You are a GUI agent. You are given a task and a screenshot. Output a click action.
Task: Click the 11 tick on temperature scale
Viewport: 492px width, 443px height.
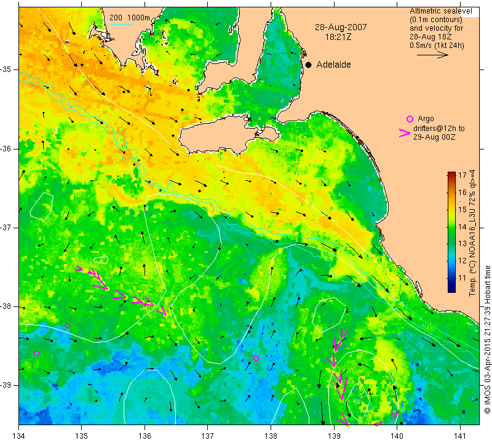tap(462, 278)
